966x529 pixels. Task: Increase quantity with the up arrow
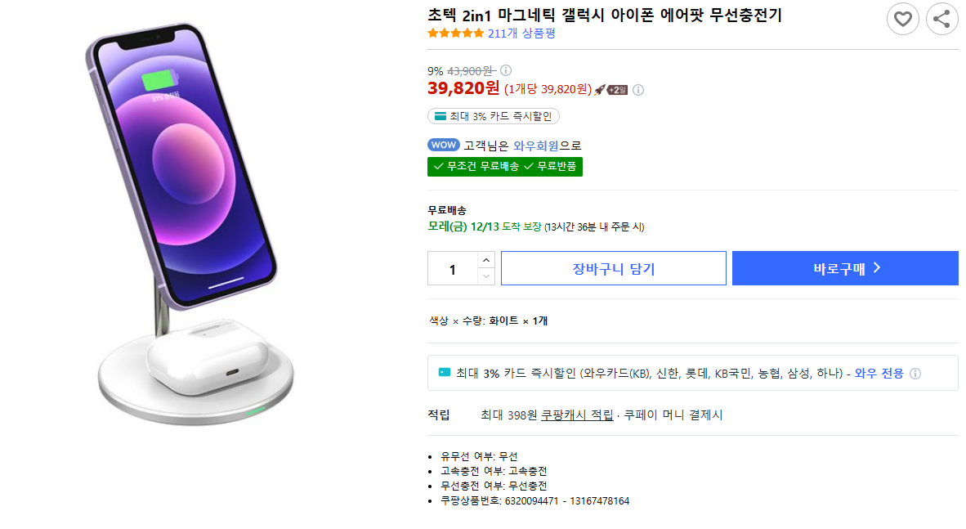coord(486,260)
